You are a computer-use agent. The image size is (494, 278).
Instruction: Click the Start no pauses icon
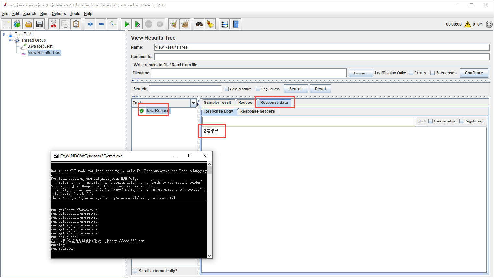(x=138, y=24)
